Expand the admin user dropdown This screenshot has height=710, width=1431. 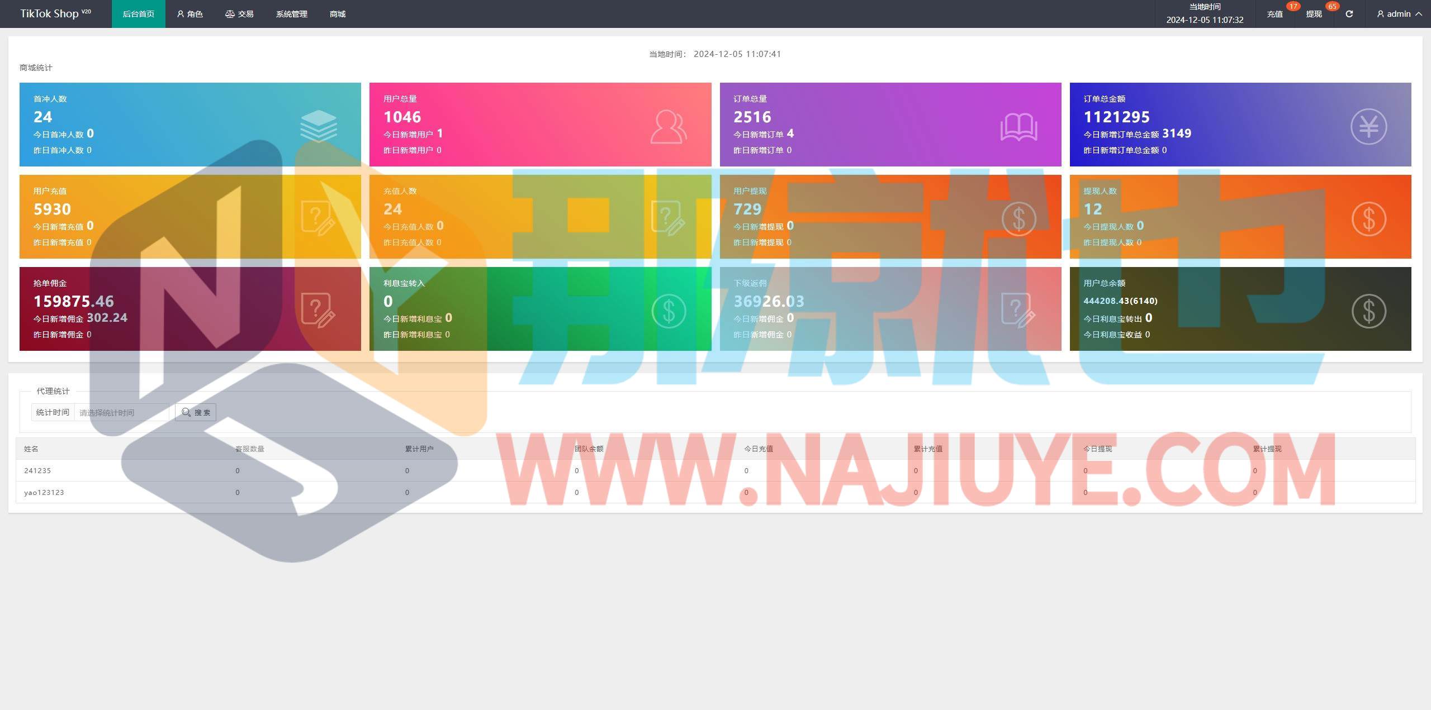(x=1399, y=14)
